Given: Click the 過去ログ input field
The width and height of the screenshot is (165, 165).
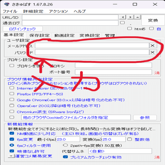Looking at the screenshot, I should click(70, 23).
